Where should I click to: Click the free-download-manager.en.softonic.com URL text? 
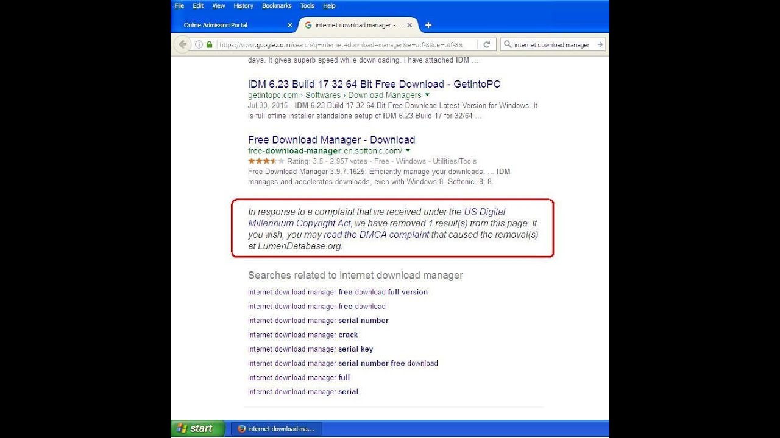325,150
